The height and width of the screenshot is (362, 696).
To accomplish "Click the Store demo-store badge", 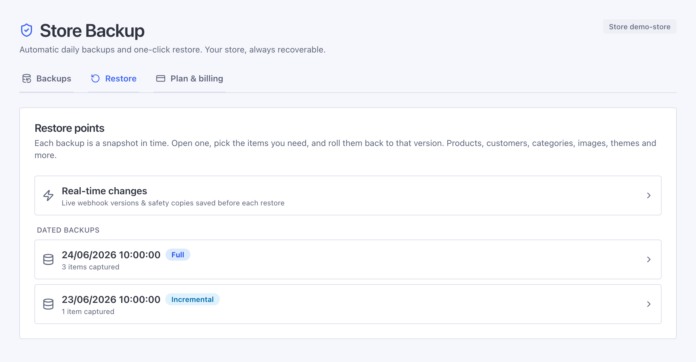I will pos(640,27).
